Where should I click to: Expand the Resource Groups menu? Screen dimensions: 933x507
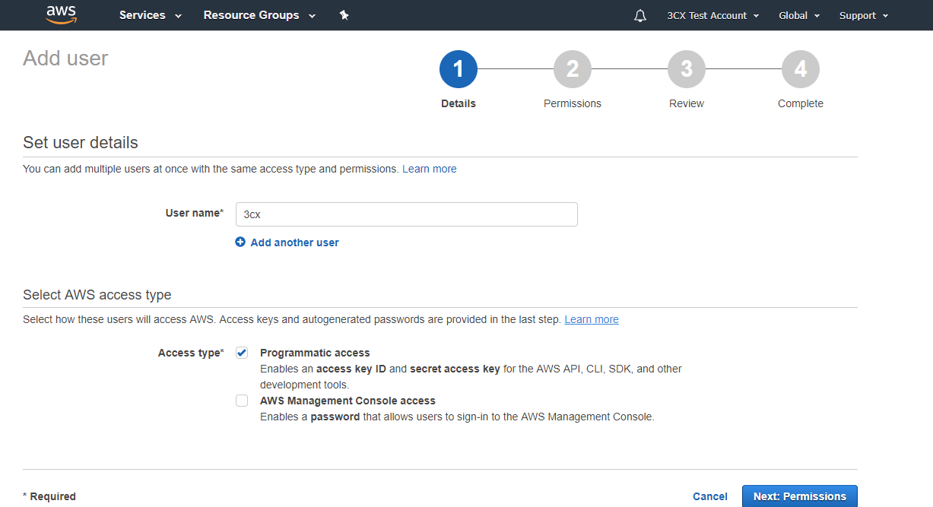(x=259, y=15)
